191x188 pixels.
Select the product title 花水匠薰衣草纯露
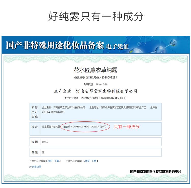click(95, 70)
